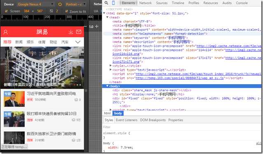
Task: Open the Portrait orientation dropdown
Action: (x=76, y=5)
